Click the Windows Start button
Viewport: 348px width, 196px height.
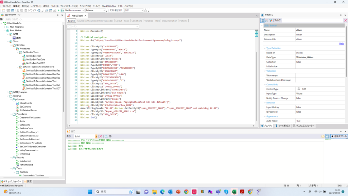point(90,192)
